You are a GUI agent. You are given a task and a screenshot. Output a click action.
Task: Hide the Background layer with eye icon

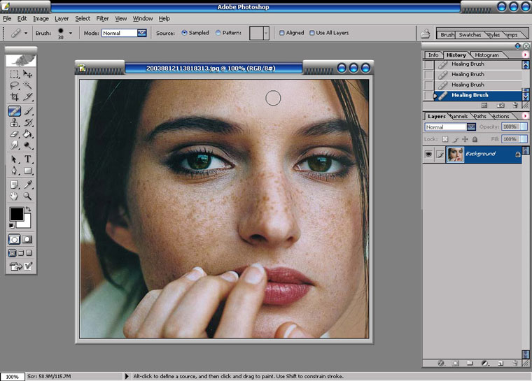click(428, 154)
